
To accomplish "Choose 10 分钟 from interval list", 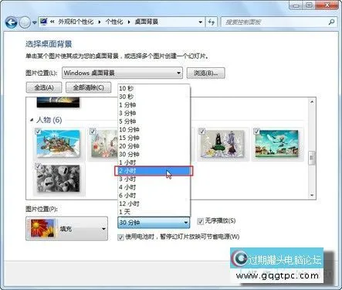I will (154, 130).
